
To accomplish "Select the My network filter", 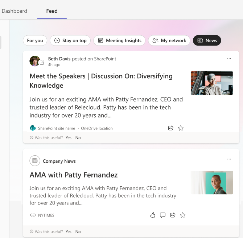I will pyautogui.click(x=169, y=40).
